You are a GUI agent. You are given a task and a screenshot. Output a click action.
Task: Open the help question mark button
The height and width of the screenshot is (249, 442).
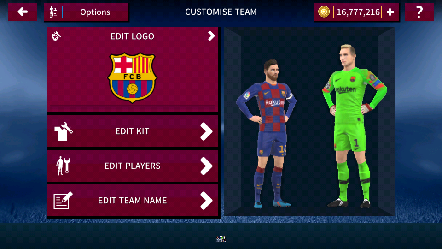tap(419, 12)
